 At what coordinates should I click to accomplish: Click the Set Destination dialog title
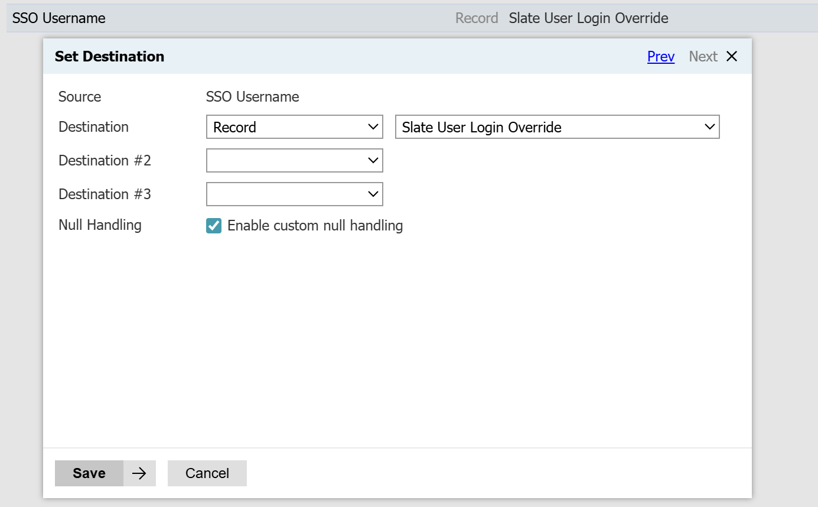coord(109,57)
